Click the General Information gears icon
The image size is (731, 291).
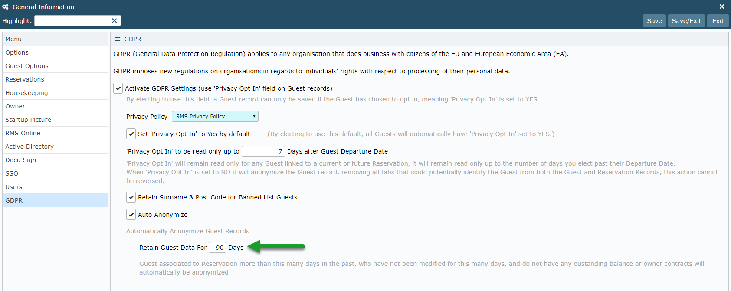click(x=5, y=7)
